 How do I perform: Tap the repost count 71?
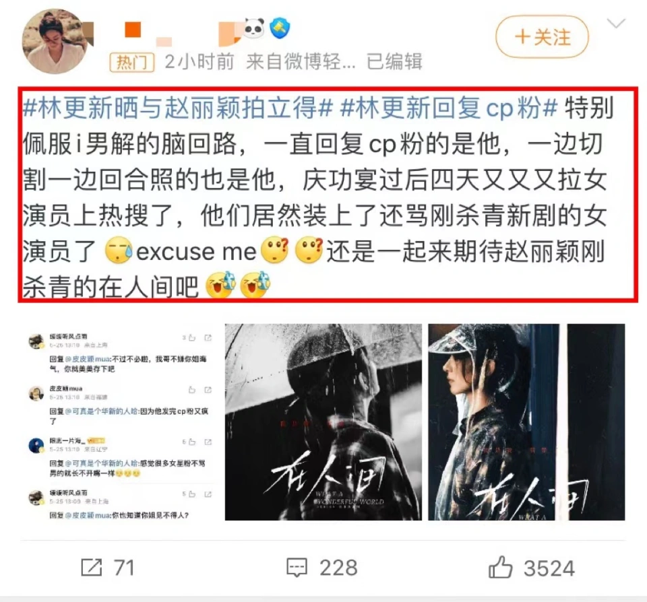(x=124, y=568)
